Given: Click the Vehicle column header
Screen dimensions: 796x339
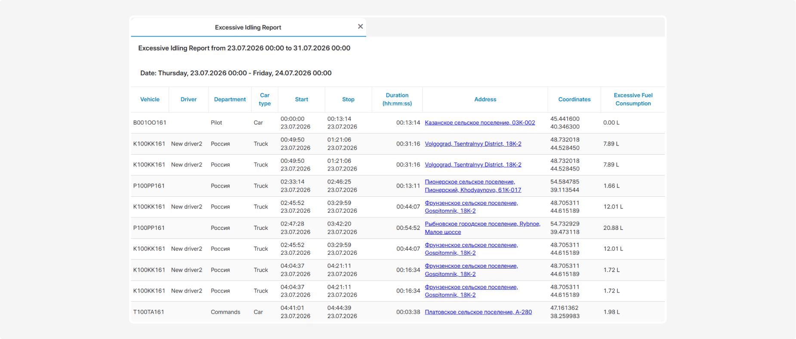Looking at the screenshot, I should [150, 100].
